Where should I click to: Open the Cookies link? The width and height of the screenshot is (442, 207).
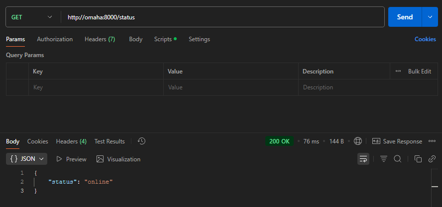click(425, 39)
